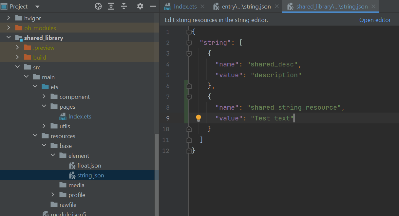Click the Collapse All icon in Project toolbar

click(x=123, y=6)
